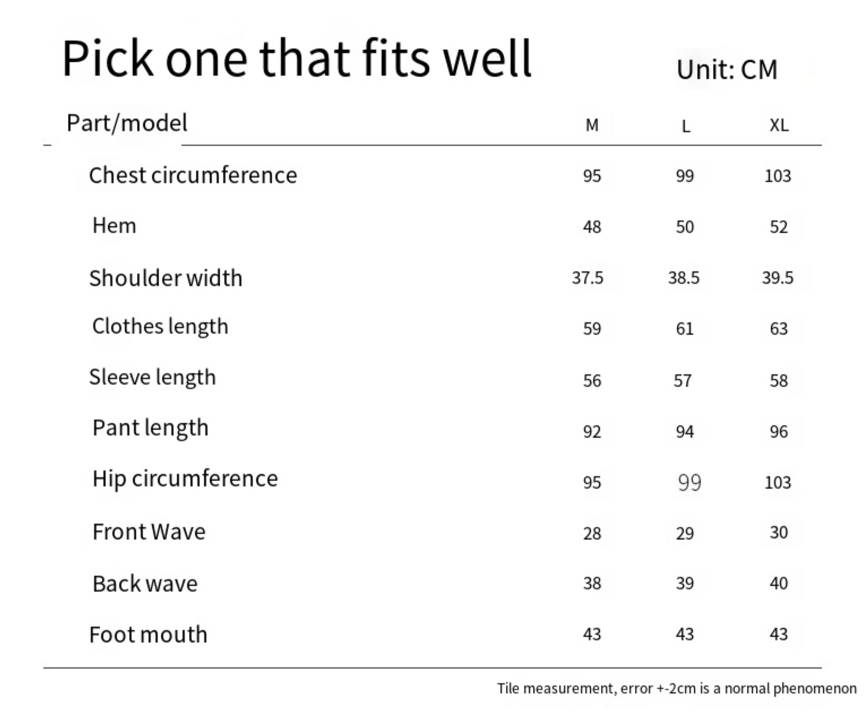Image resolution: width=866 pixels, height=723 pixels.
Task: Click the 'Back wave' row label
Action: 145,583
